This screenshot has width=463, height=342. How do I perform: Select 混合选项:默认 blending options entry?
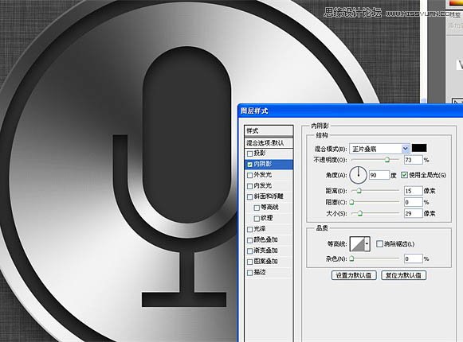coord(269,143)
